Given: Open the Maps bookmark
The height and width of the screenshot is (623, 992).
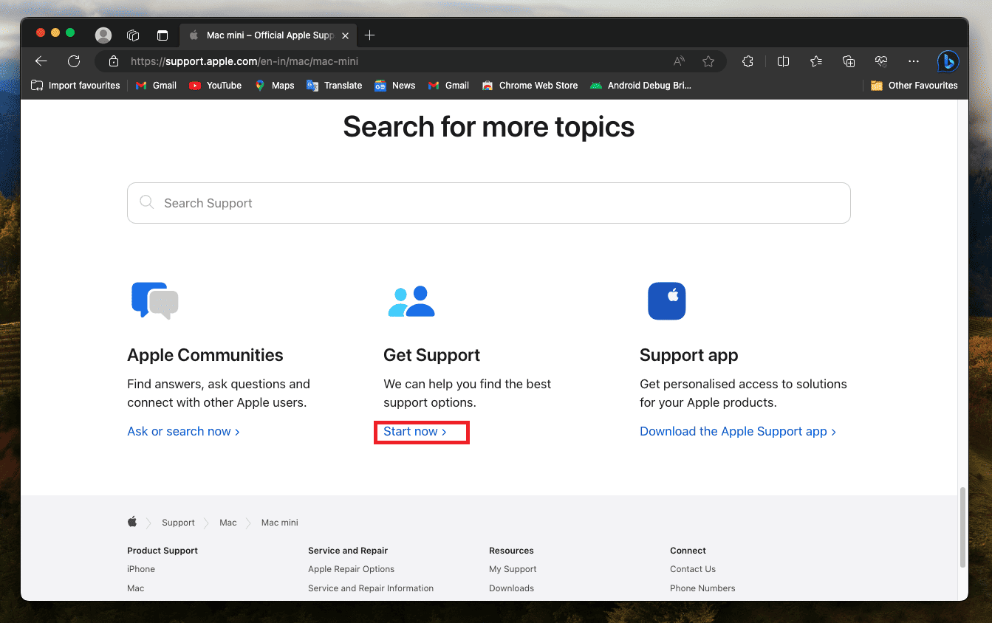Looking at the screenshot, I should point(274,86).
